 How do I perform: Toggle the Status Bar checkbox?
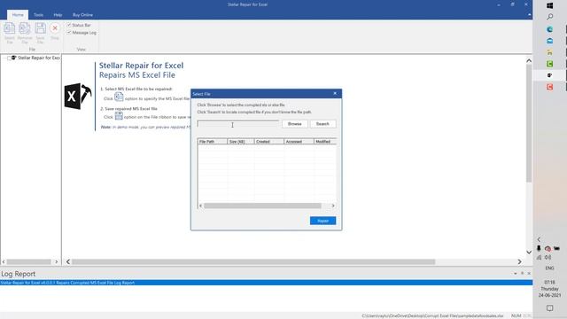click(69, 25)
